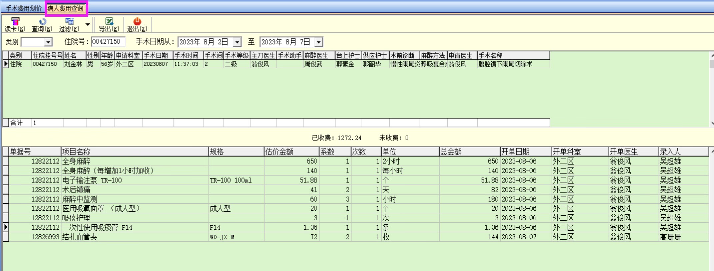Click the 麻醉方法 column header
Viewport: 714px width, 271px height.
click(x=433, y=55)
